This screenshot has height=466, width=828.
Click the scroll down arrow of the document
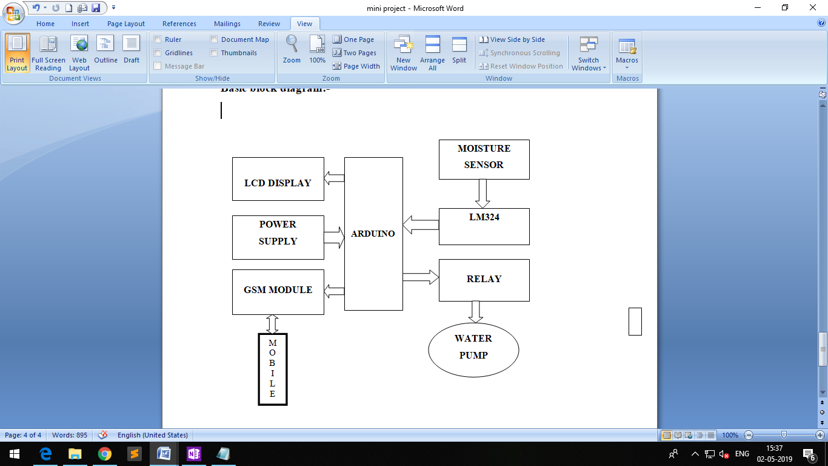(823, 394)
